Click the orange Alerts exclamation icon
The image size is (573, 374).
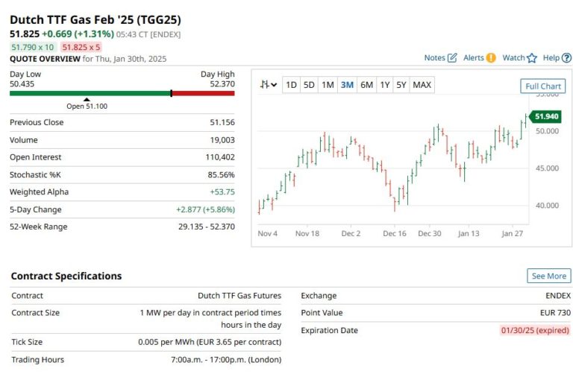tap(490, 58)
